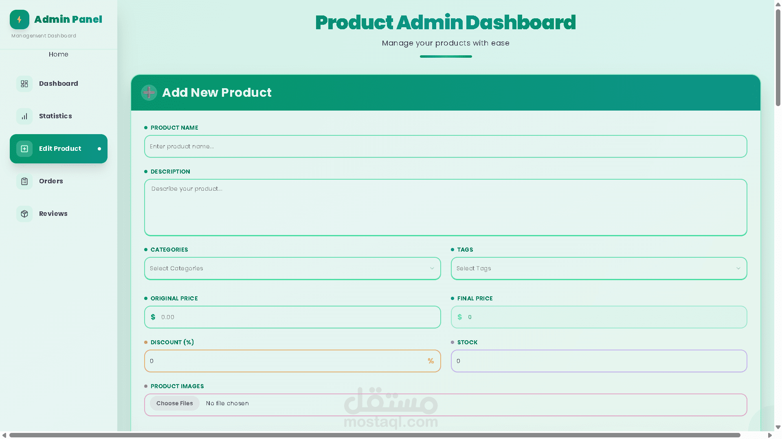Screen dimensions: 782x439
Task: Go to the Statistics menu item
Action: 55,116
